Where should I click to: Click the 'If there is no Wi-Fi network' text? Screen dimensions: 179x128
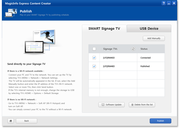[22, 100]
